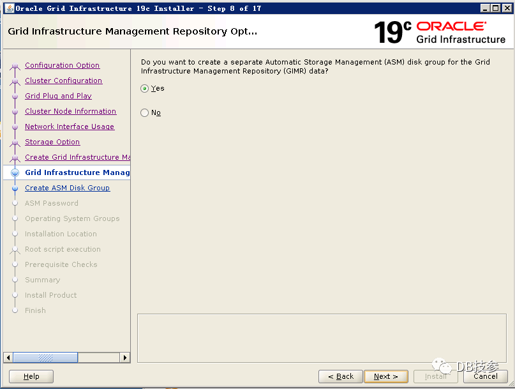Image resolution: width=515 pixels, height=389 pixels.
Task: Go to the Cluster Configuration step
Action: click(63, 80)
